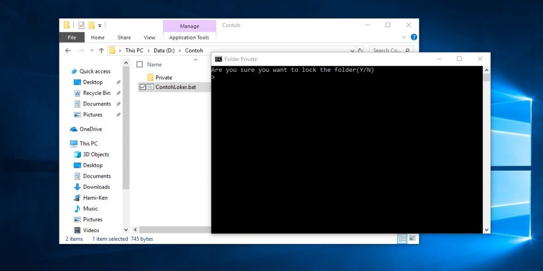The width and height of the screenshot is (543, 271).
Task: Select Desktop under This PC
Action: pyautogui.click(x=88, y=165)
